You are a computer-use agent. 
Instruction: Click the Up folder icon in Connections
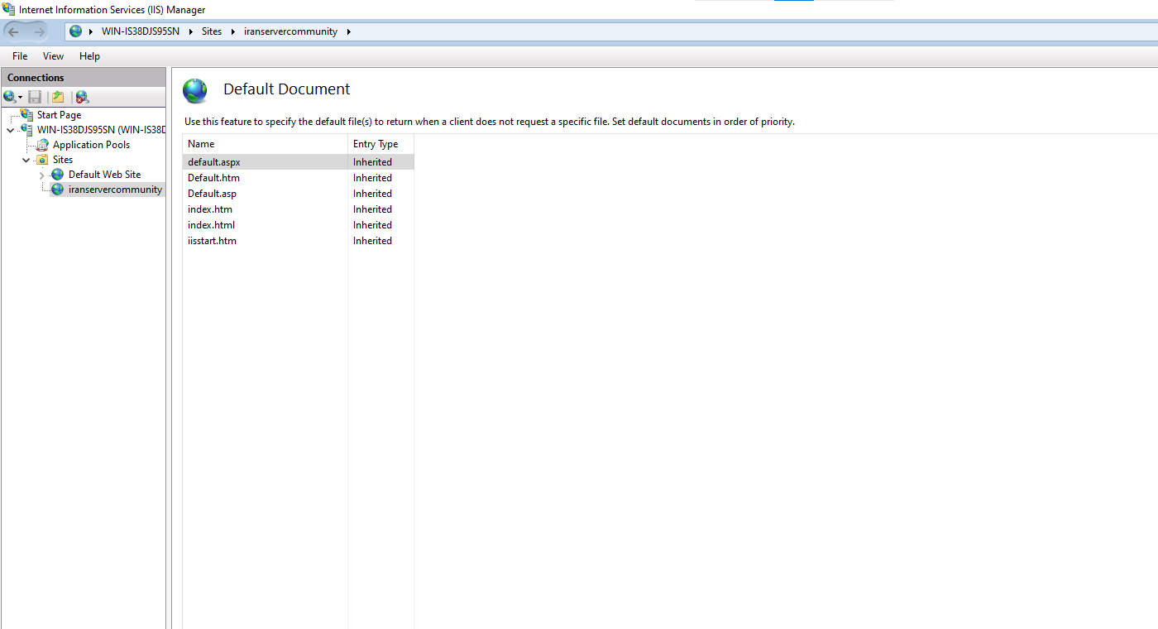[58, 97]
